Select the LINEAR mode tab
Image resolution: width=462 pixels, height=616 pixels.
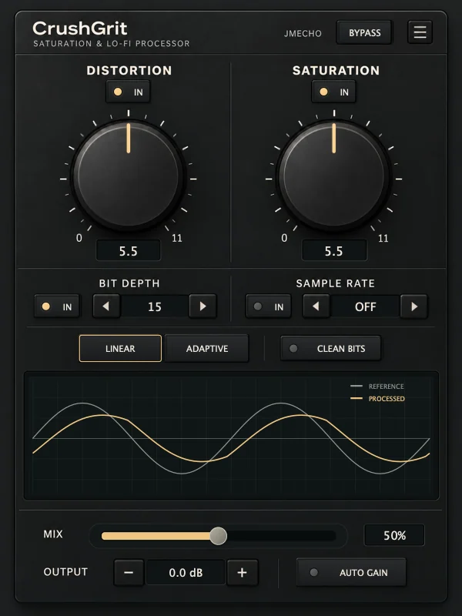pyautogui.click(x=120, y=349)
